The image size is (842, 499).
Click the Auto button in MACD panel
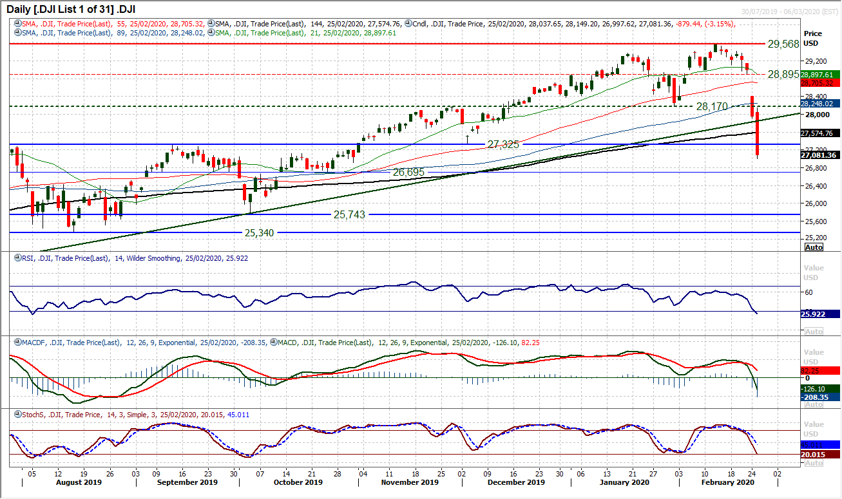814,404
